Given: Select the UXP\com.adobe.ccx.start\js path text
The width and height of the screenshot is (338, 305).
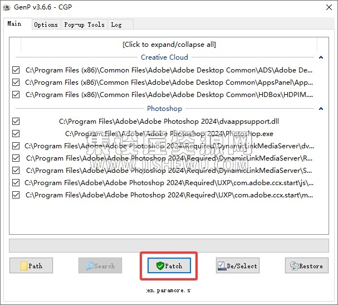Looking at the screenshot, I should (169, 183).
